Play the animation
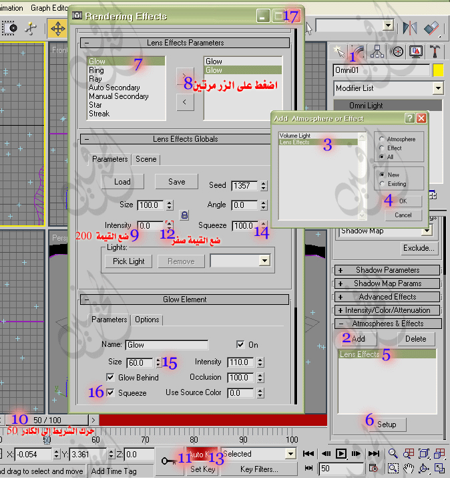The width and height of the screenshot is (450, 478). [x=341, y=454]
